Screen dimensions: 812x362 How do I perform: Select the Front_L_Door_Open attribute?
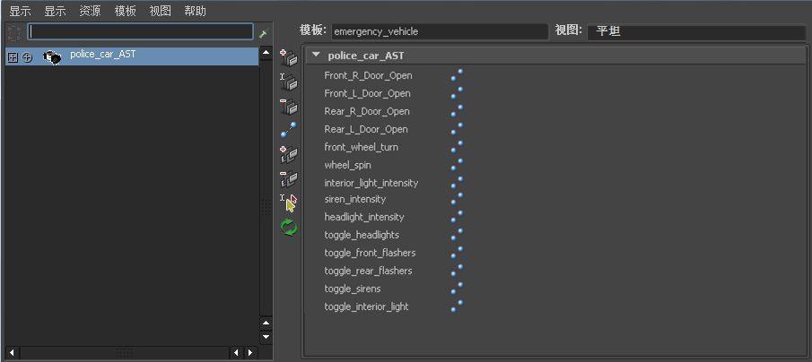[367, 93]
